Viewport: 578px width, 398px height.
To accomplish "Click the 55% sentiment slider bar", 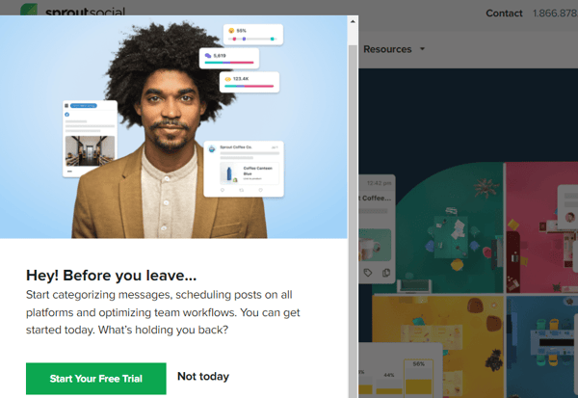I will pyautogui.click(x=252, y=39).
